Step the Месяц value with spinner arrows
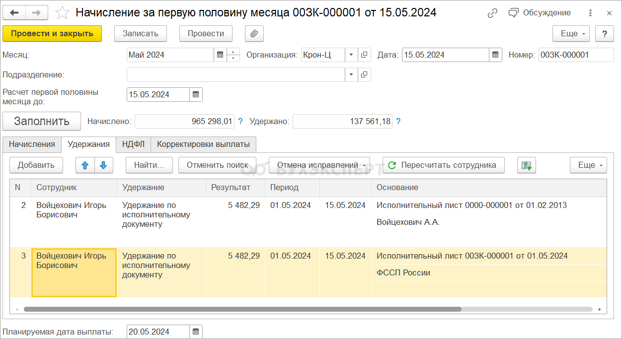Viewport: 622px width, 339px height. coord(233,55)
